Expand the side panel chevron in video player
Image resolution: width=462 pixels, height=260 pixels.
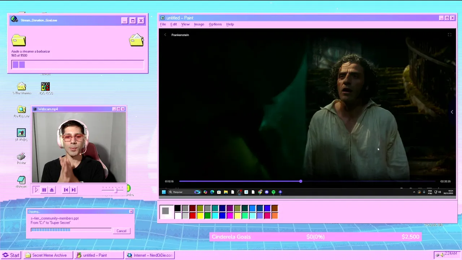452,112
